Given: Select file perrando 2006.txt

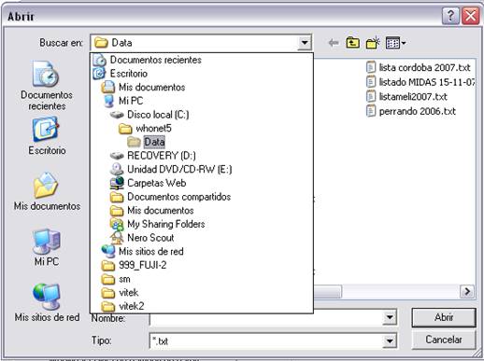Looking at the screenshot, I should tap(411, 111).
